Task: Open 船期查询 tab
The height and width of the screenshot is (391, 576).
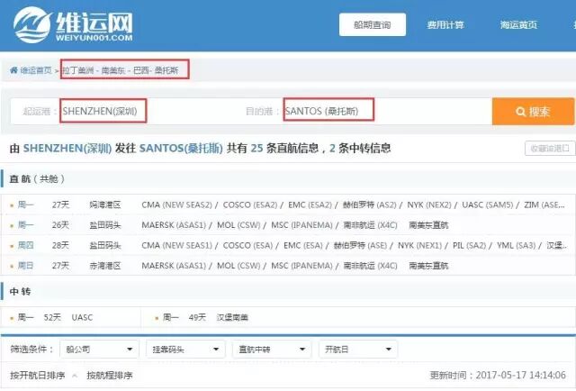Action: point(372,24)
